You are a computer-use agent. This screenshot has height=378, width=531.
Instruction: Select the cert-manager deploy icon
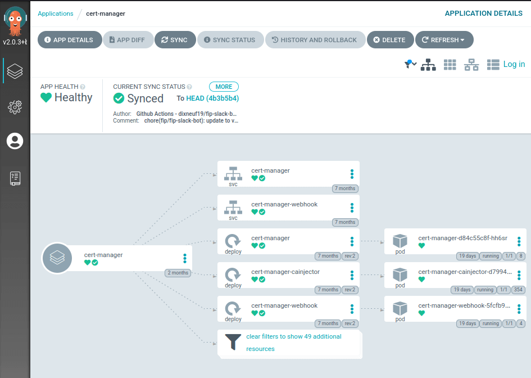pyautogui.click(x=233, y=241)
